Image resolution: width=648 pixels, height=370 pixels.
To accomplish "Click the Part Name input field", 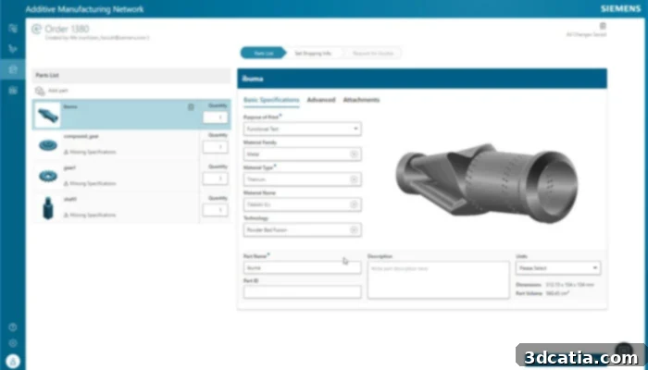I will [303, 267].
